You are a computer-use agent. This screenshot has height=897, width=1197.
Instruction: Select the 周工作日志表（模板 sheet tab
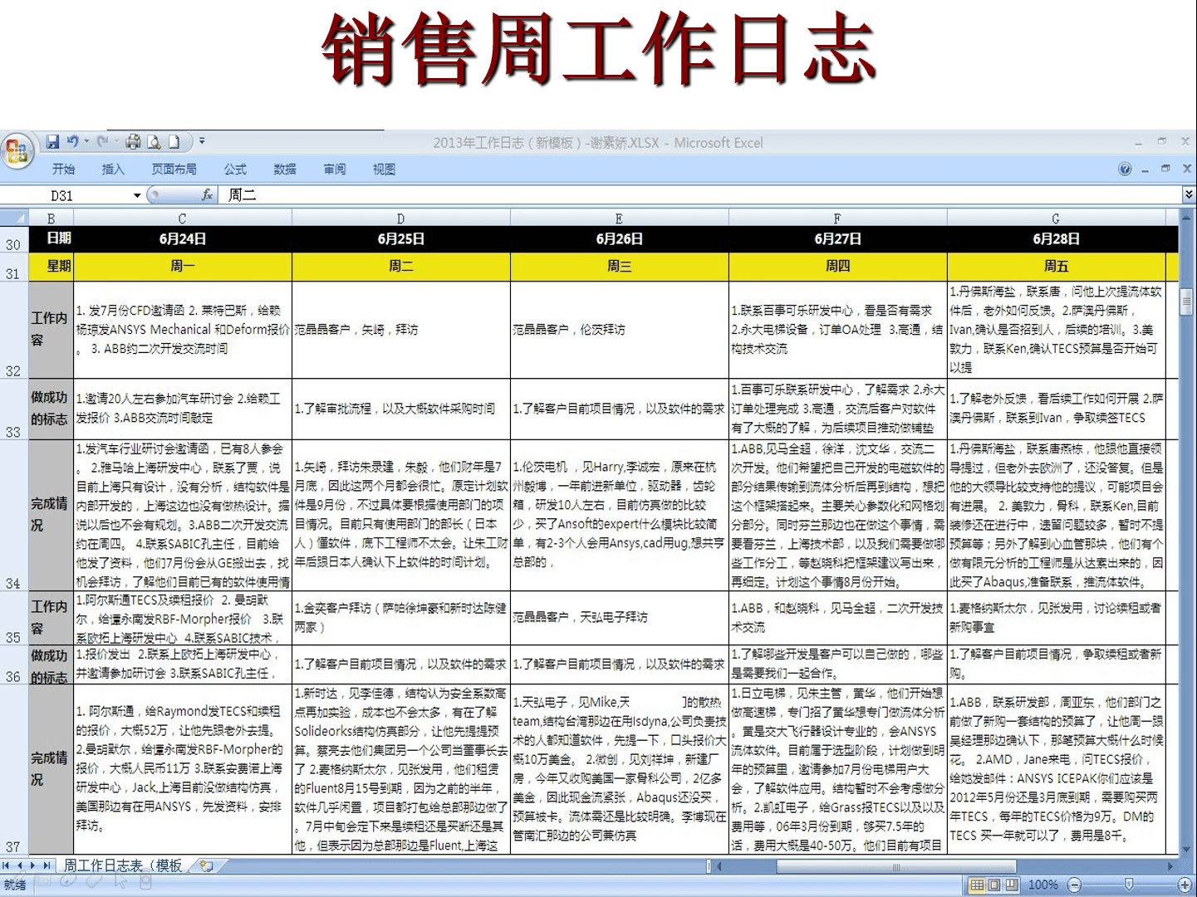click(x=123, y=865)
